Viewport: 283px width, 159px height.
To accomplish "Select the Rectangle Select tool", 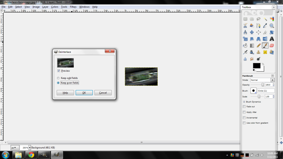I will pyautogui.click(x=245, y=19).
